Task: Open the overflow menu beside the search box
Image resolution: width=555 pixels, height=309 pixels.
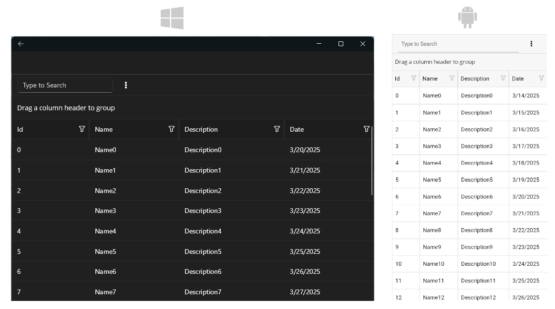Action: click(x=126, y=85)
